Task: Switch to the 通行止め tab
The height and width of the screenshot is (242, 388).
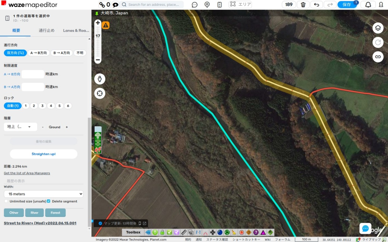Action: (47, 31)
